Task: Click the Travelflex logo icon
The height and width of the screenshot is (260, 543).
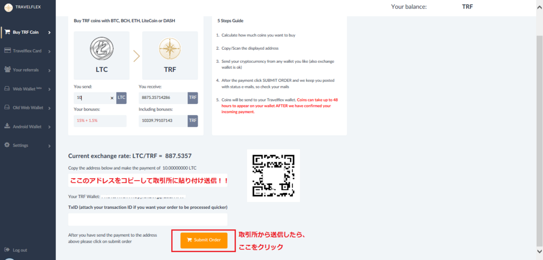Action: pyautogui.click(x=8, y=7)
